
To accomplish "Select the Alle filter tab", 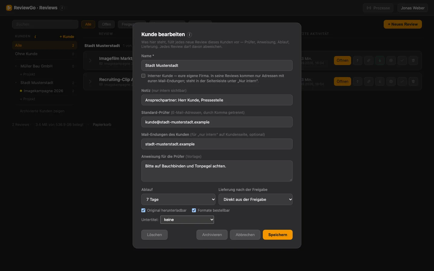I will [x=88, y=24].
